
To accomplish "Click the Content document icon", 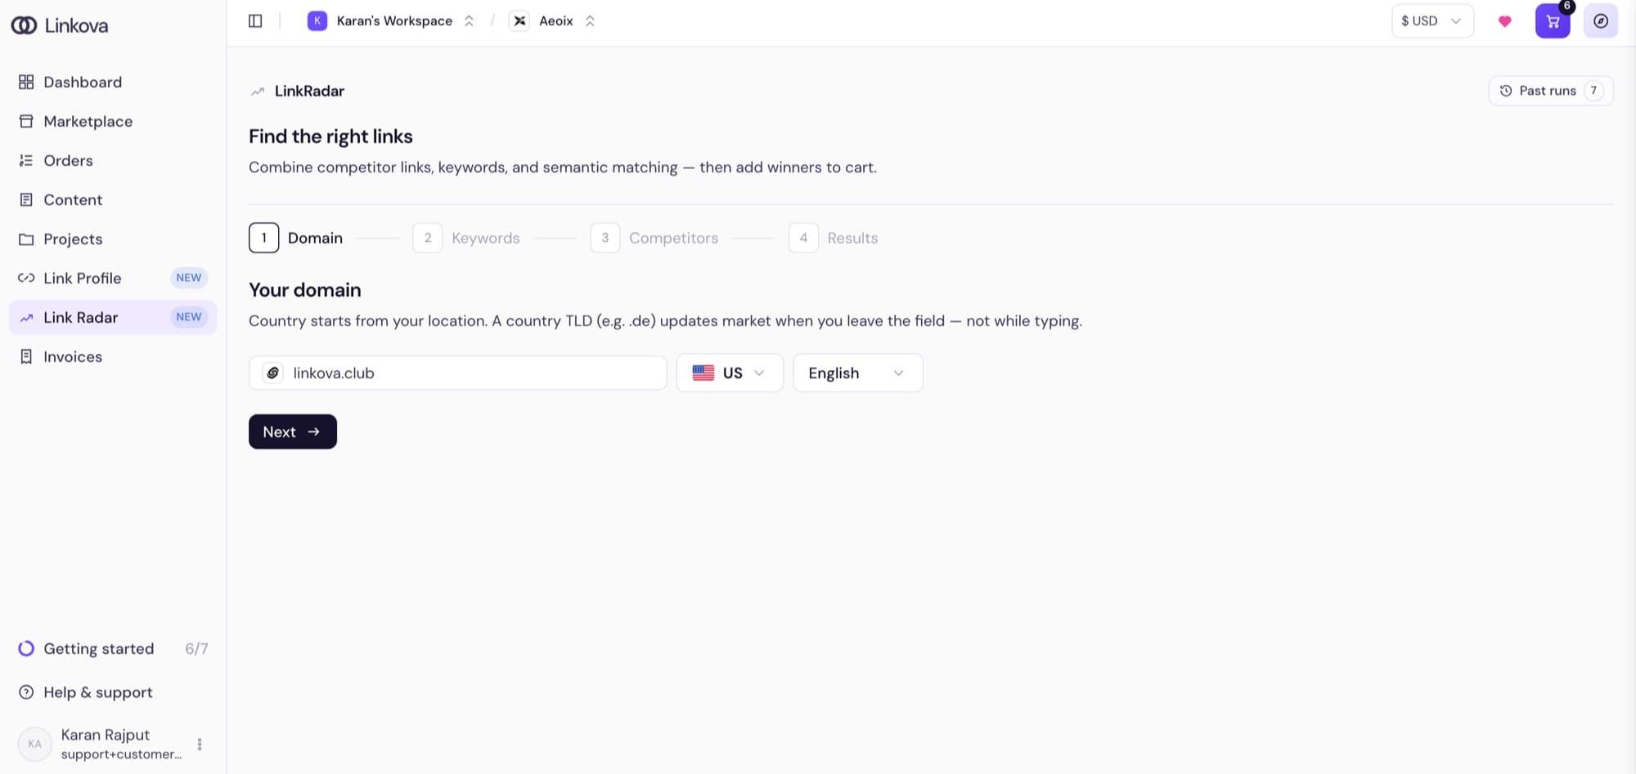I will pos(26,199).
